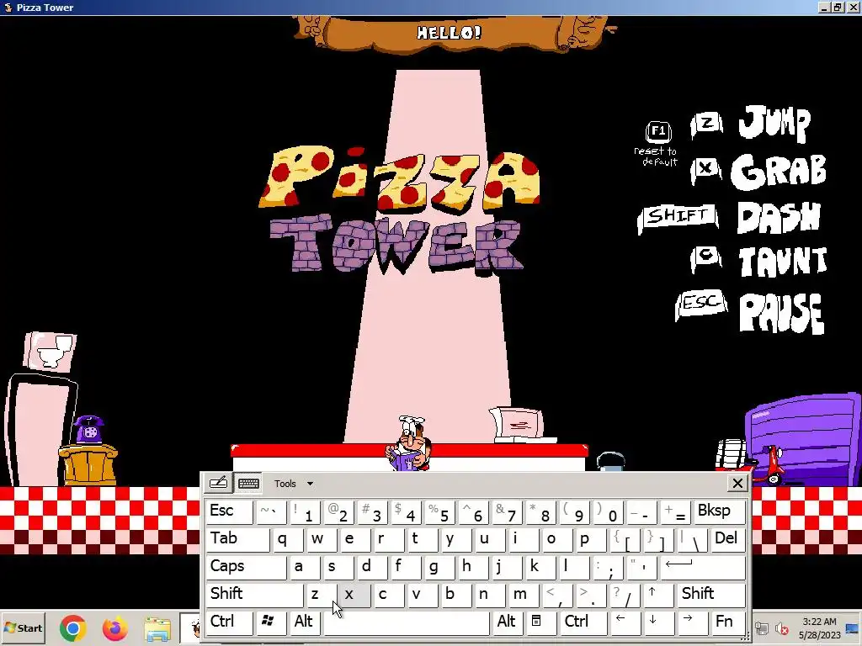
Task: Click the ESC key Pause binding icon
Action: (701, 304)
